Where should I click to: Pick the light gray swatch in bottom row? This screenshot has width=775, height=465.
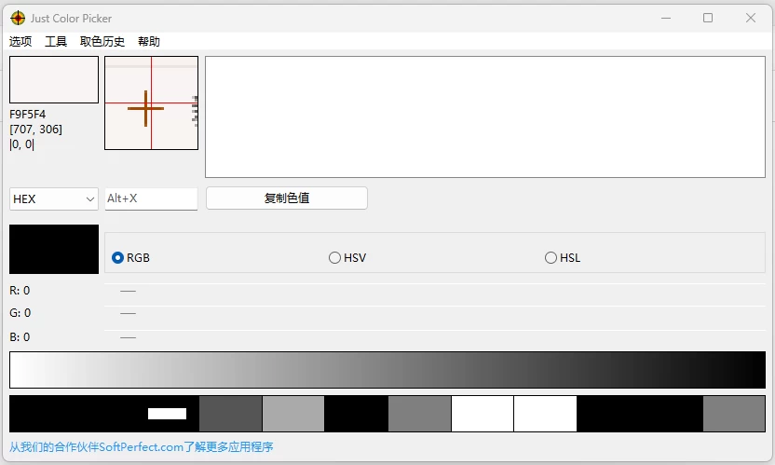pos(293,414)
